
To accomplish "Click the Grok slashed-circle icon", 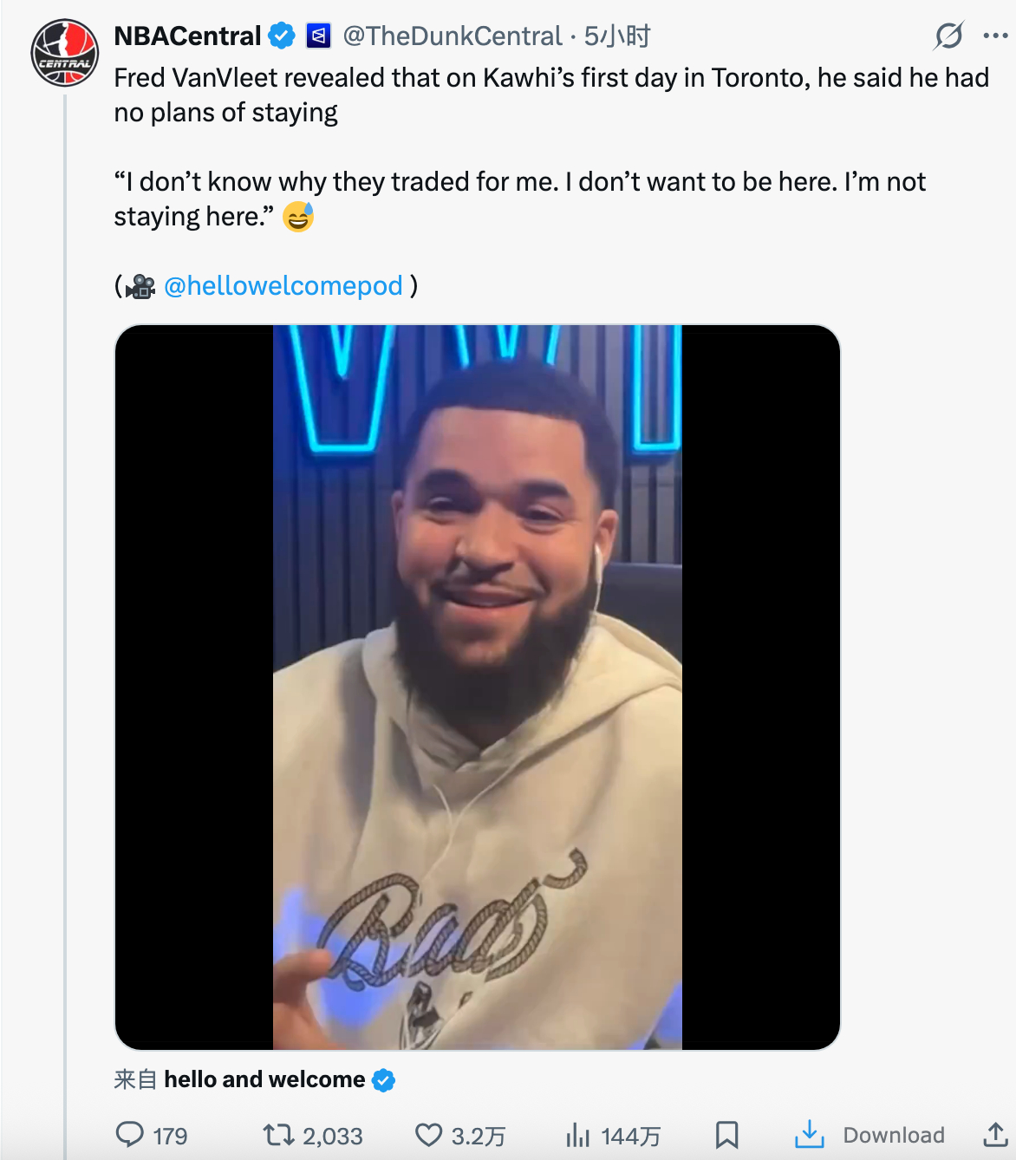I will pos(948,36).
